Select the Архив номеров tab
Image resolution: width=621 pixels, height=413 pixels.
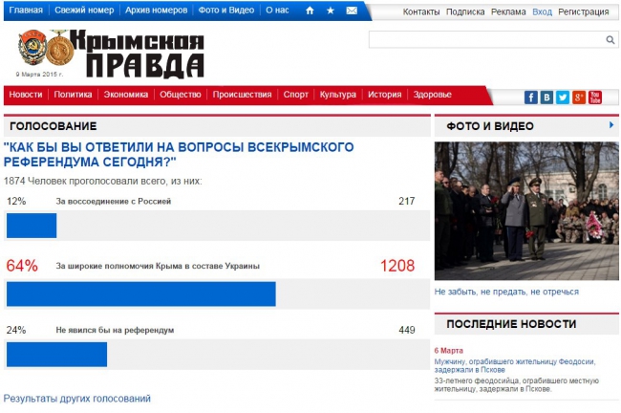[x=156, y=11]
